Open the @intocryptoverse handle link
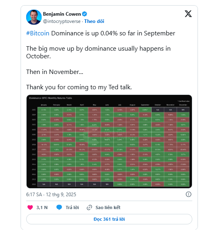Image resolution: width=206 pixels, height=232 pixels. [62, 21]
